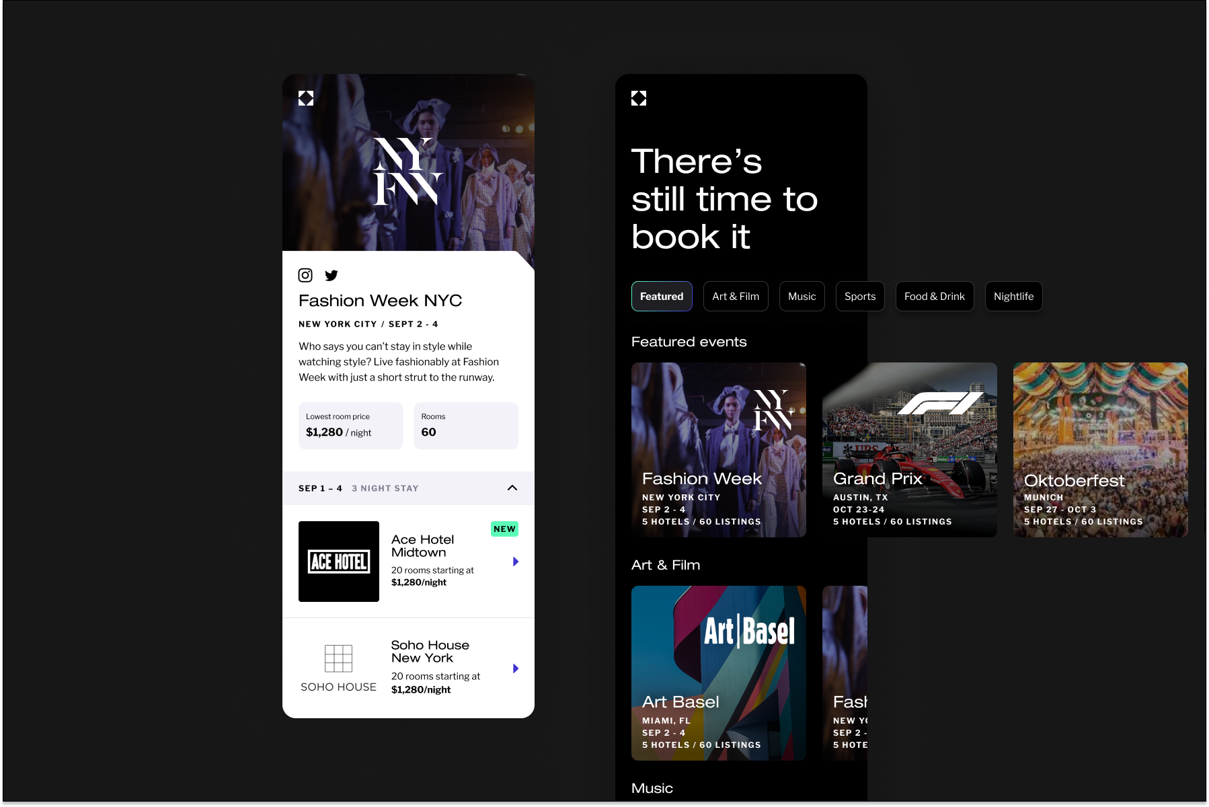
Task: Enable the Music category filter
Action: pyautogui.click(x=802, y=296)
